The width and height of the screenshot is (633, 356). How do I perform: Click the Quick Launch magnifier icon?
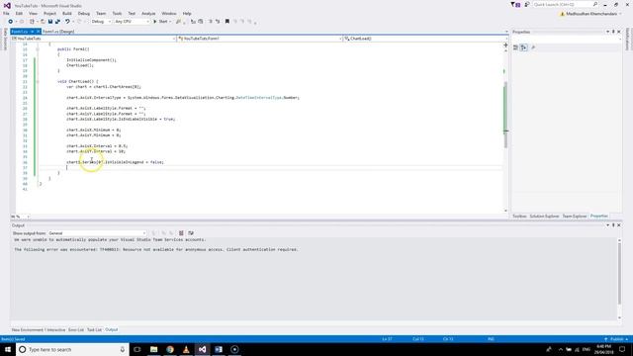pos(595,4)
